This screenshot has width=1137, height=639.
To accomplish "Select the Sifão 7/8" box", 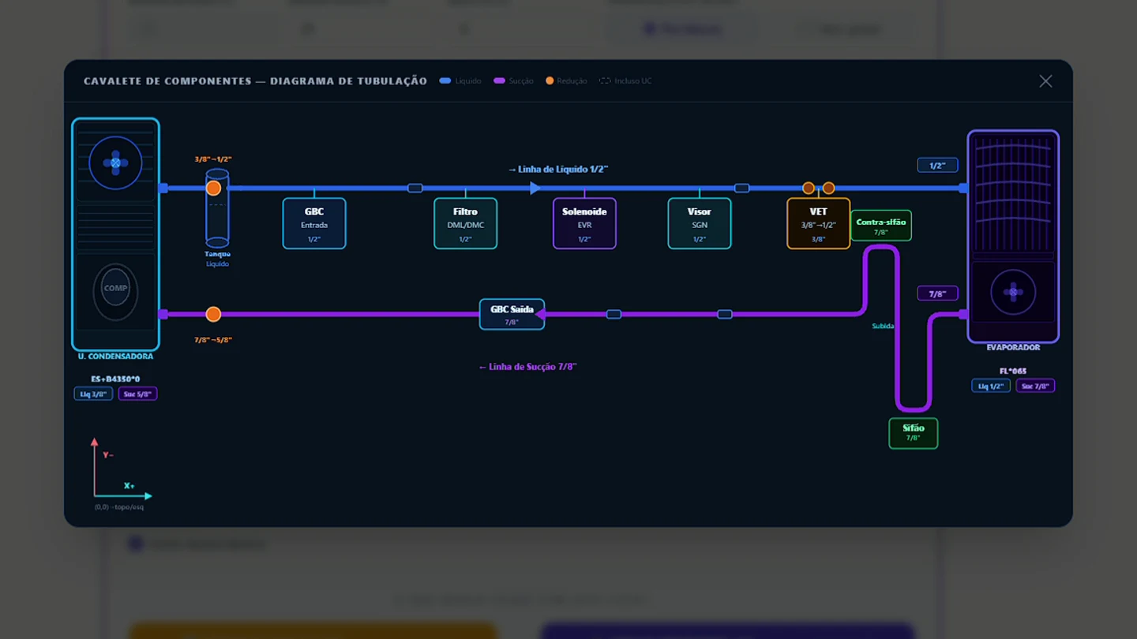I will point(914,433).
